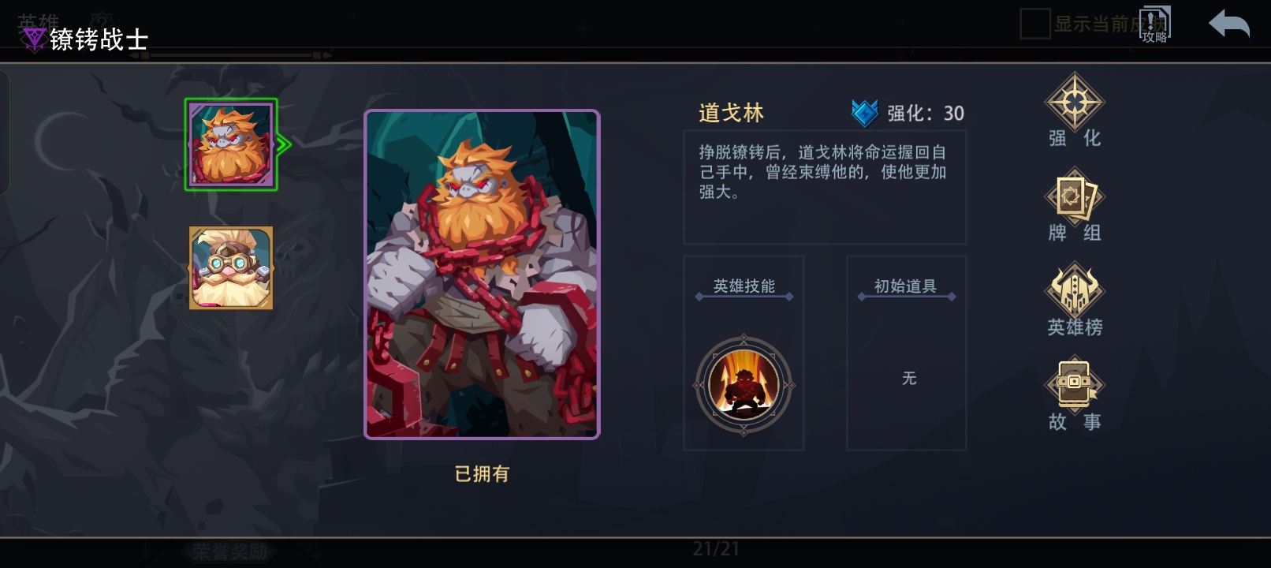The height and width of the screenshot is (568, 1271).
Task: Tap the back arrow icon
Action: pyautogui.click(x=1229, y=24)
